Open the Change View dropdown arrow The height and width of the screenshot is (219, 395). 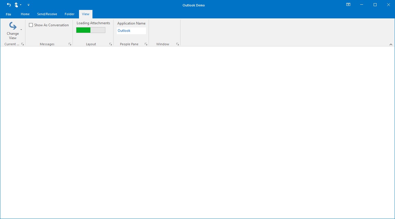[x=21, y=30]
